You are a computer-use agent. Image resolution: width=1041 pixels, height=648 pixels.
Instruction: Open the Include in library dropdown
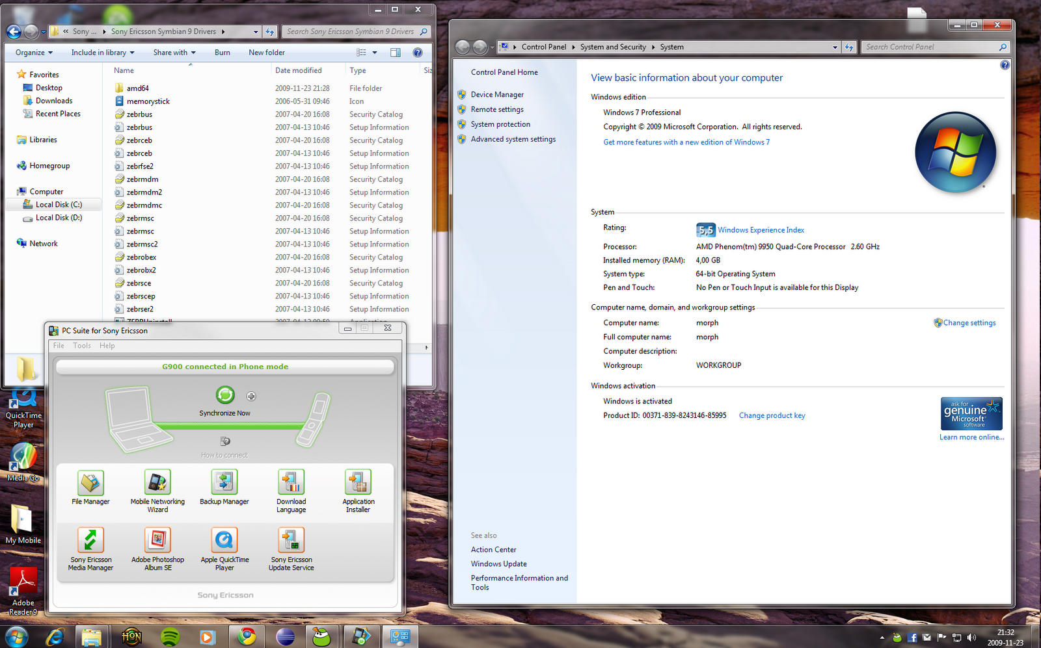103,53
